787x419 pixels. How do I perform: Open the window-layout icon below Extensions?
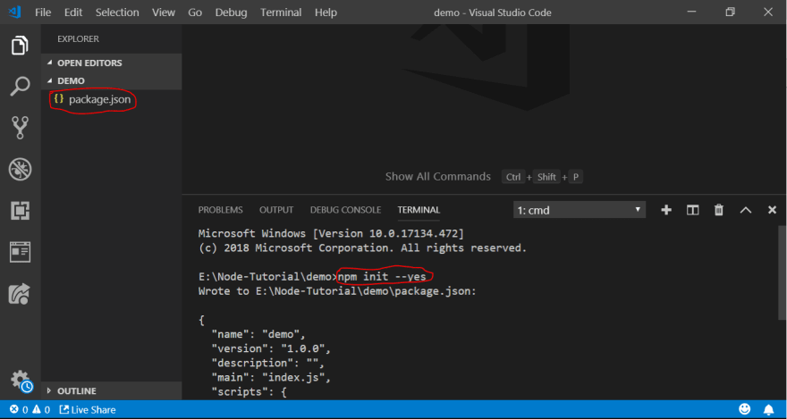pyautogui.click(x=20, y=252)
